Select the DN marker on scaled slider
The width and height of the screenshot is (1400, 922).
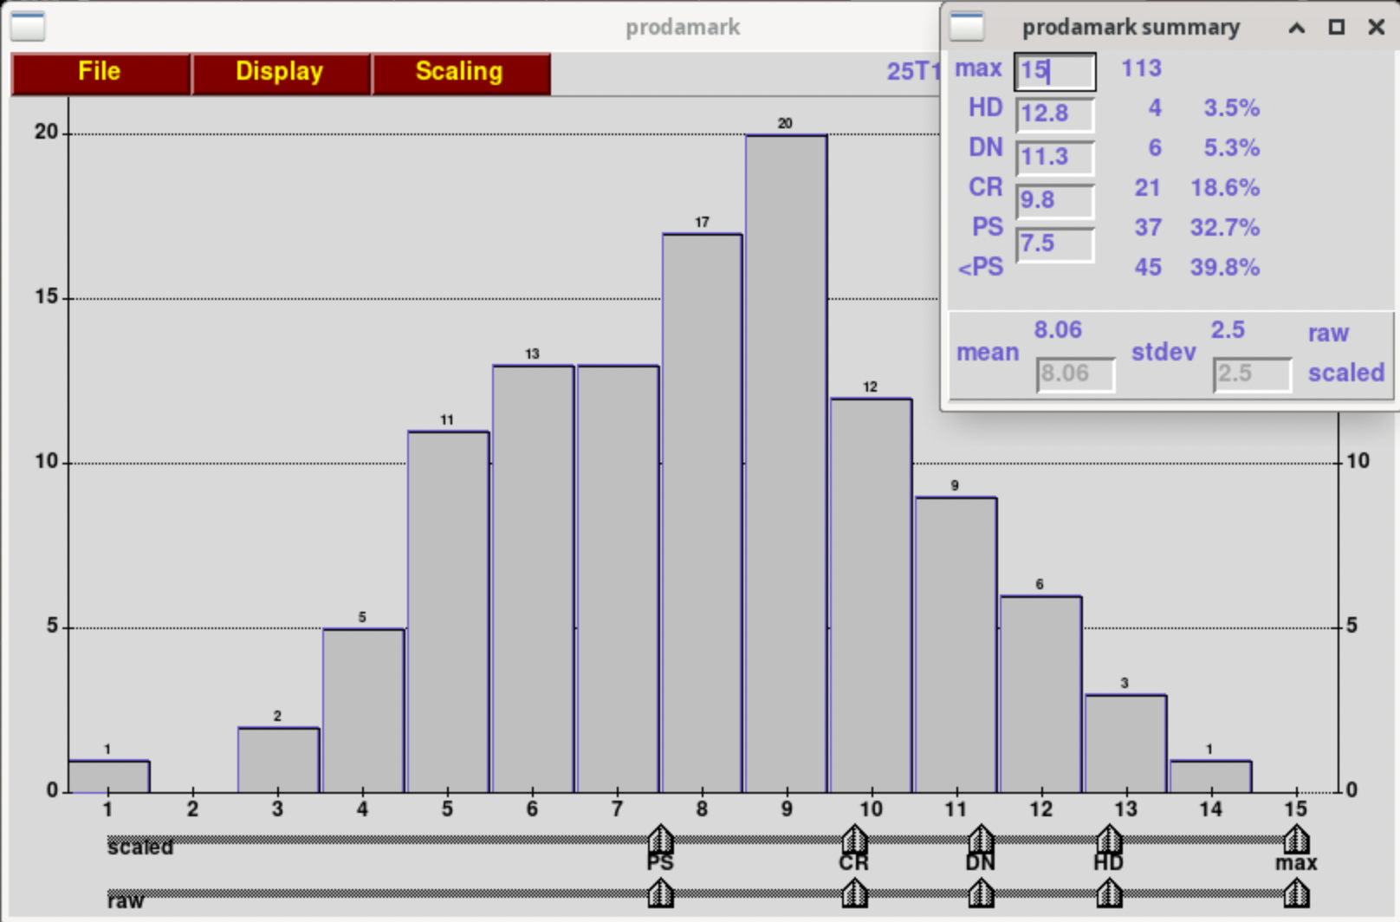981,839
